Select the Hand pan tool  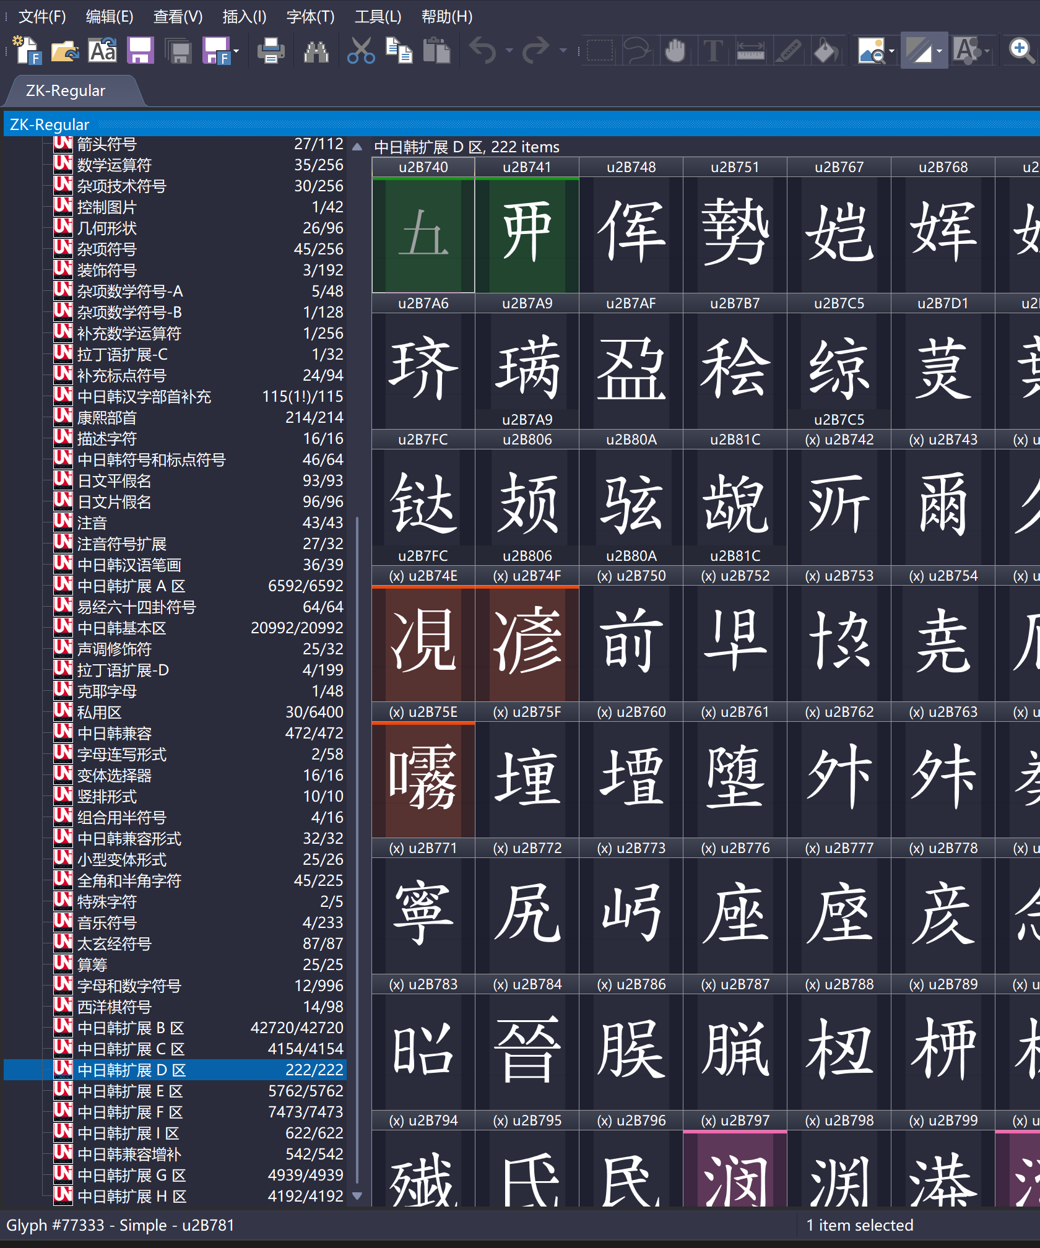pyautogui.click(x=675, y=51)
